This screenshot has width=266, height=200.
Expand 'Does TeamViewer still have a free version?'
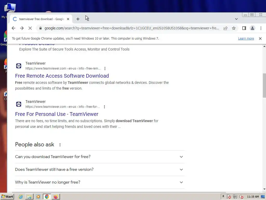coord(100,170)
